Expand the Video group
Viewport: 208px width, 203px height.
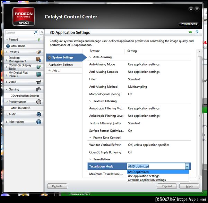coord(7,82)
